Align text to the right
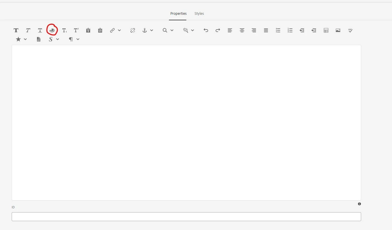The height and width of the screenshot is (230, 392). (254, 30)
